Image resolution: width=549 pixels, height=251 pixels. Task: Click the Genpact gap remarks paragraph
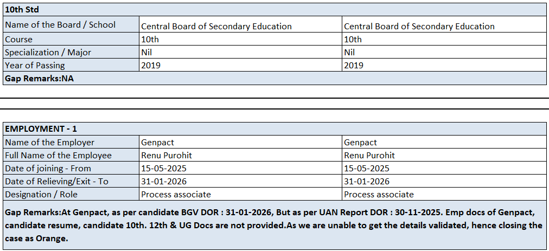click(274, 225)
